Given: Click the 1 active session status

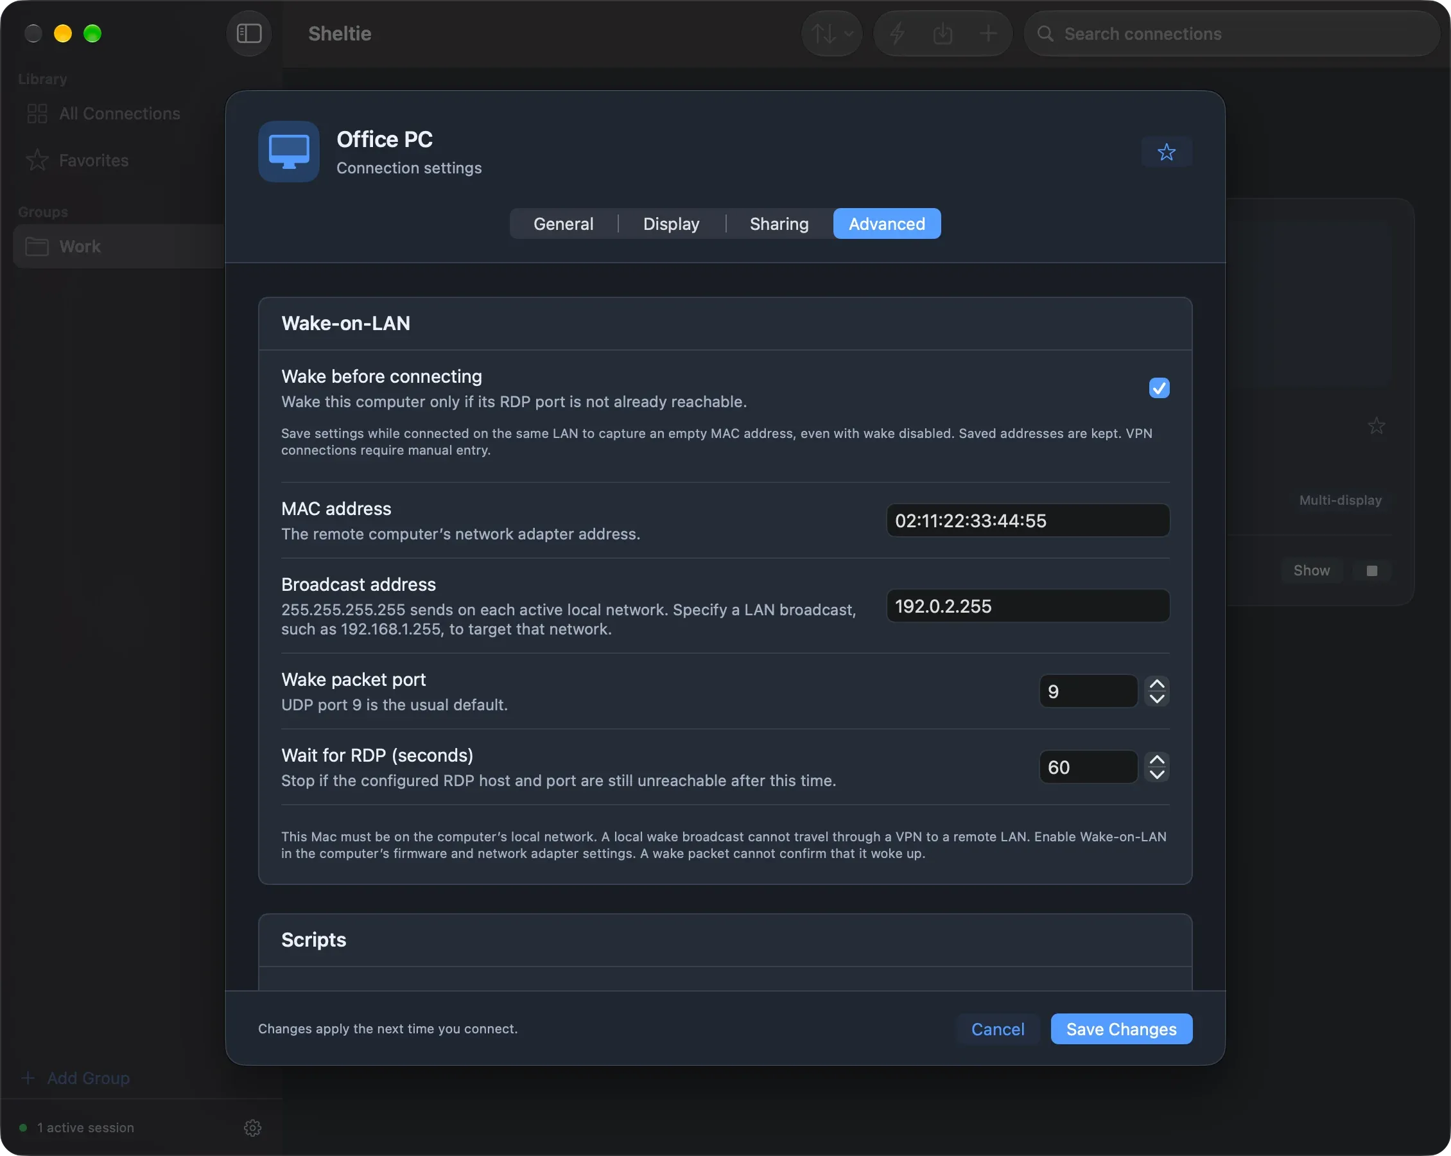Looking at the screenshot, I should pos(85,1128).
